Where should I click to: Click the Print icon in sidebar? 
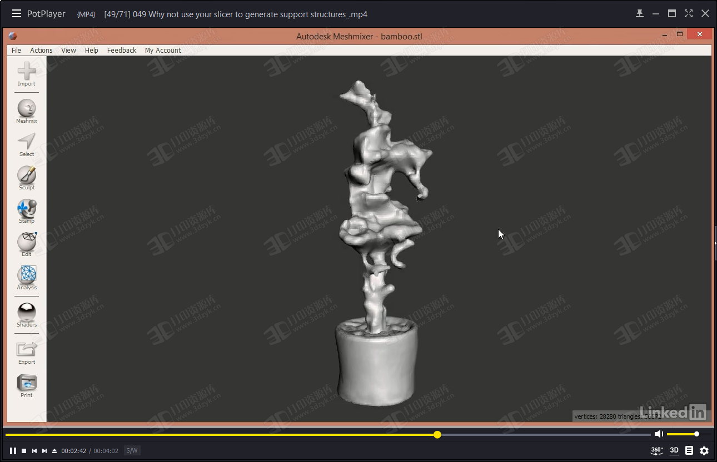(x=27, y=386)
